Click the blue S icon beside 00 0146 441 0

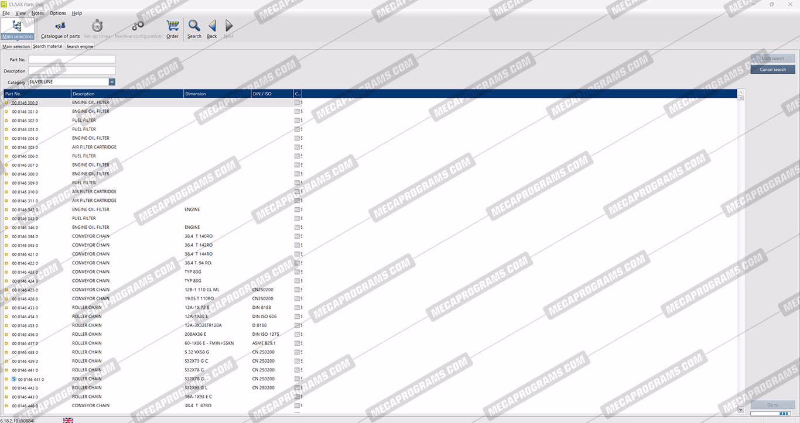coord(14,379)
